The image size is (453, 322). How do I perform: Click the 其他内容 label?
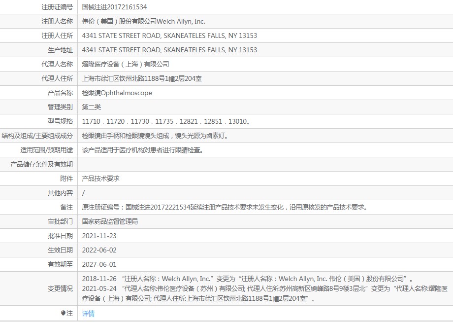coord(61,193)
